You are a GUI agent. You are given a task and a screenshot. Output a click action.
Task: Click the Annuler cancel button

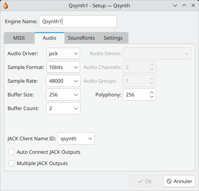click(x=179, y=181)
